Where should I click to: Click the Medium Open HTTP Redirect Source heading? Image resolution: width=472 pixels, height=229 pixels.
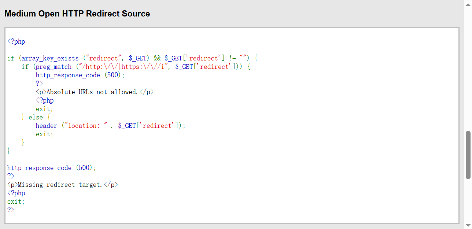pyautogui.click(x=77, y=14)
